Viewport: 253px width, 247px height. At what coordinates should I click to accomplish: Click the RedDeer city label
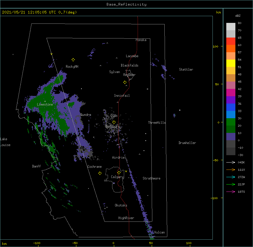point(129,75)
